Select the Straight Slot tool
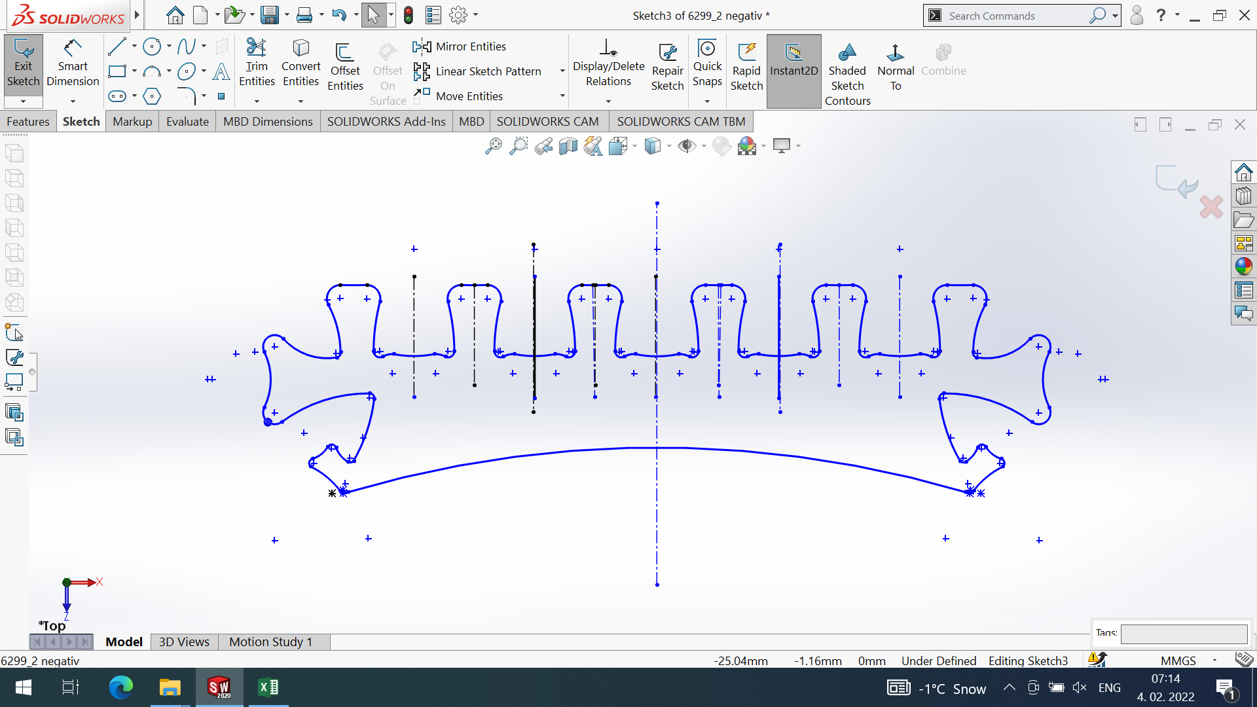Image resolution: width=1257 pixels, height=707 pixels. (117, 96)
